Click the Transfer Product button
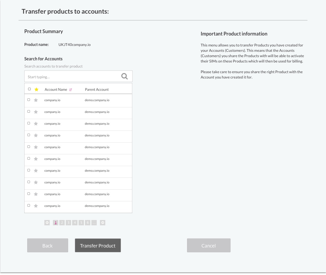This screenshot has height=275, width=326. click(x=98, y=245)
